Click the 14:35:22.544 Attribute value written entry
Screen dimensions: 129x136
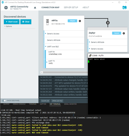click(64, 95)
